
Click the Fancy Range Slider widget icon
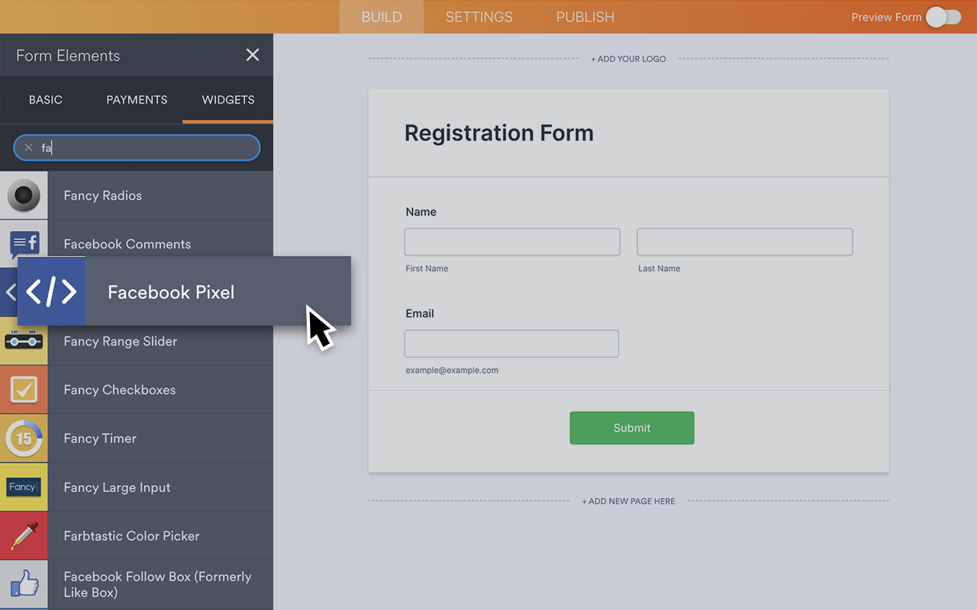[24, 341]
